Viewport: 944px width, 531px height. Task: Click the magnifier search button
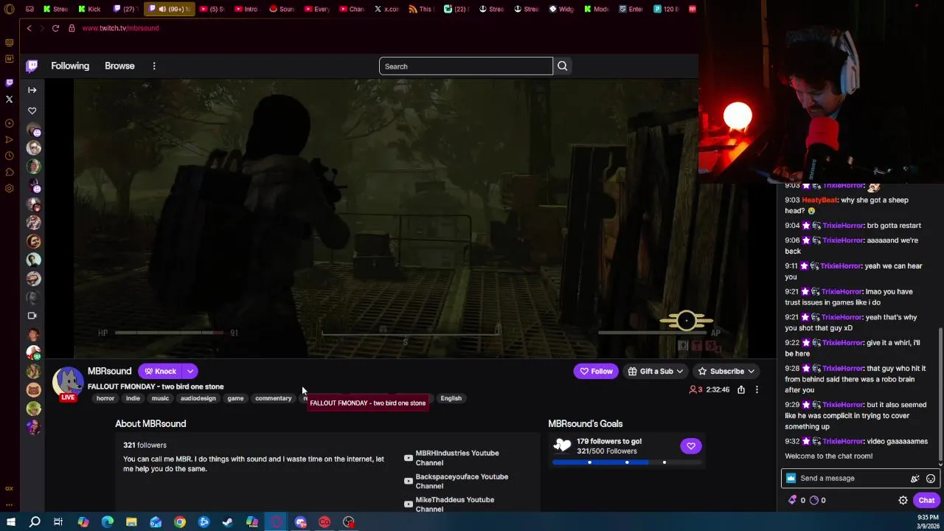coord(563,66)
